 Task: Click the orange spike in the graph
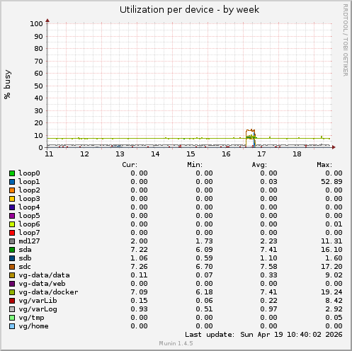[250, 130]
